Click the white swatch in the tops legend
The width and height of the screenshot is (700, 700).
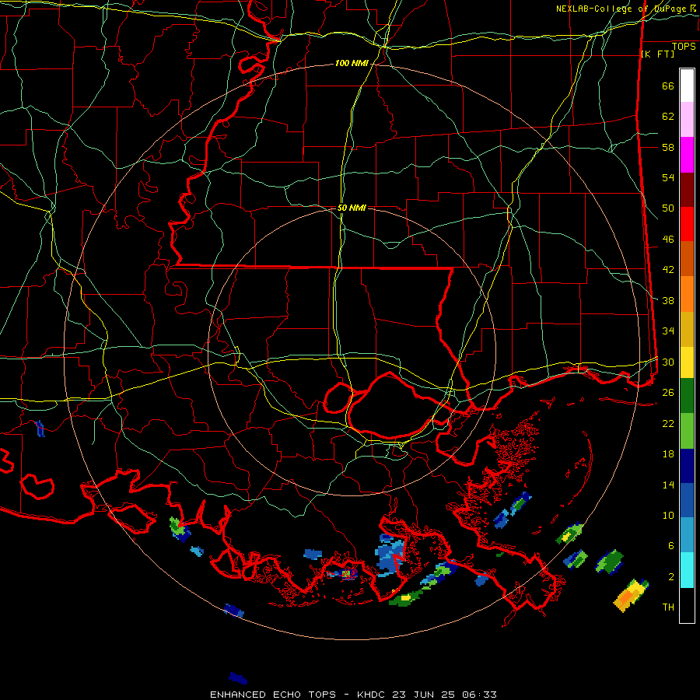point(687,86)
